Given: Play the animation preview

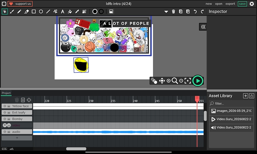Looking at the screenshot, I should point(198,81).
